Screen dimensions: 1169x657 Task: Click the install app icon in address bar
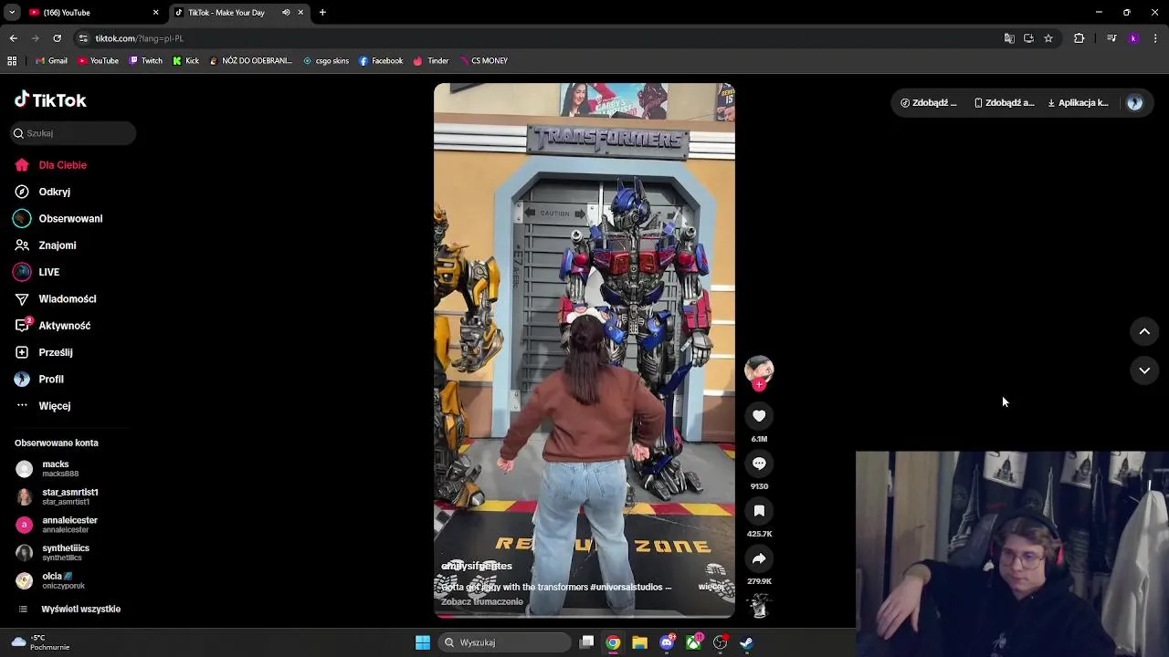1028,38
